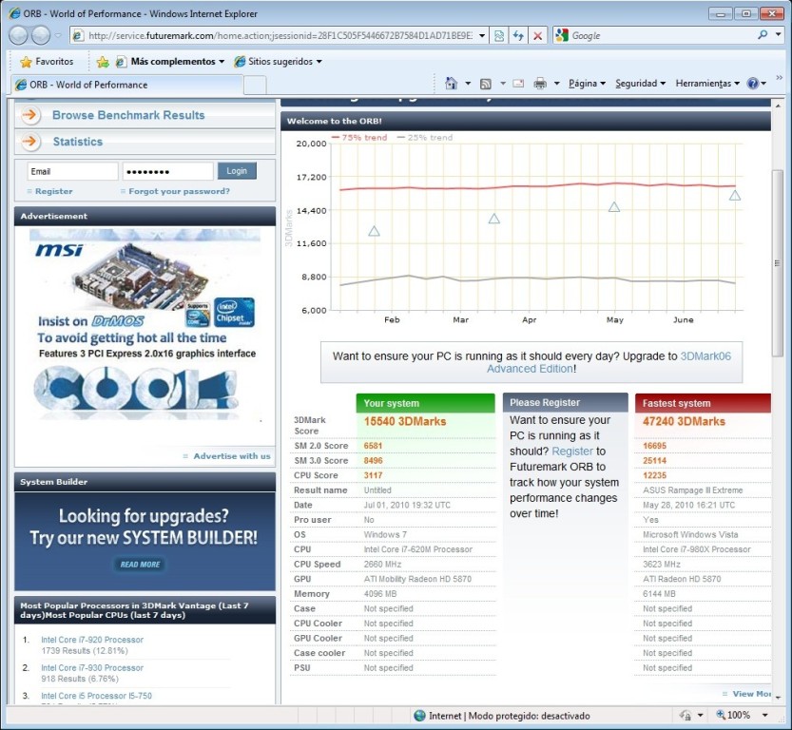This screenshot has width=792, height=730.
Task: Click the Register link under Email field
Action: 54,191
